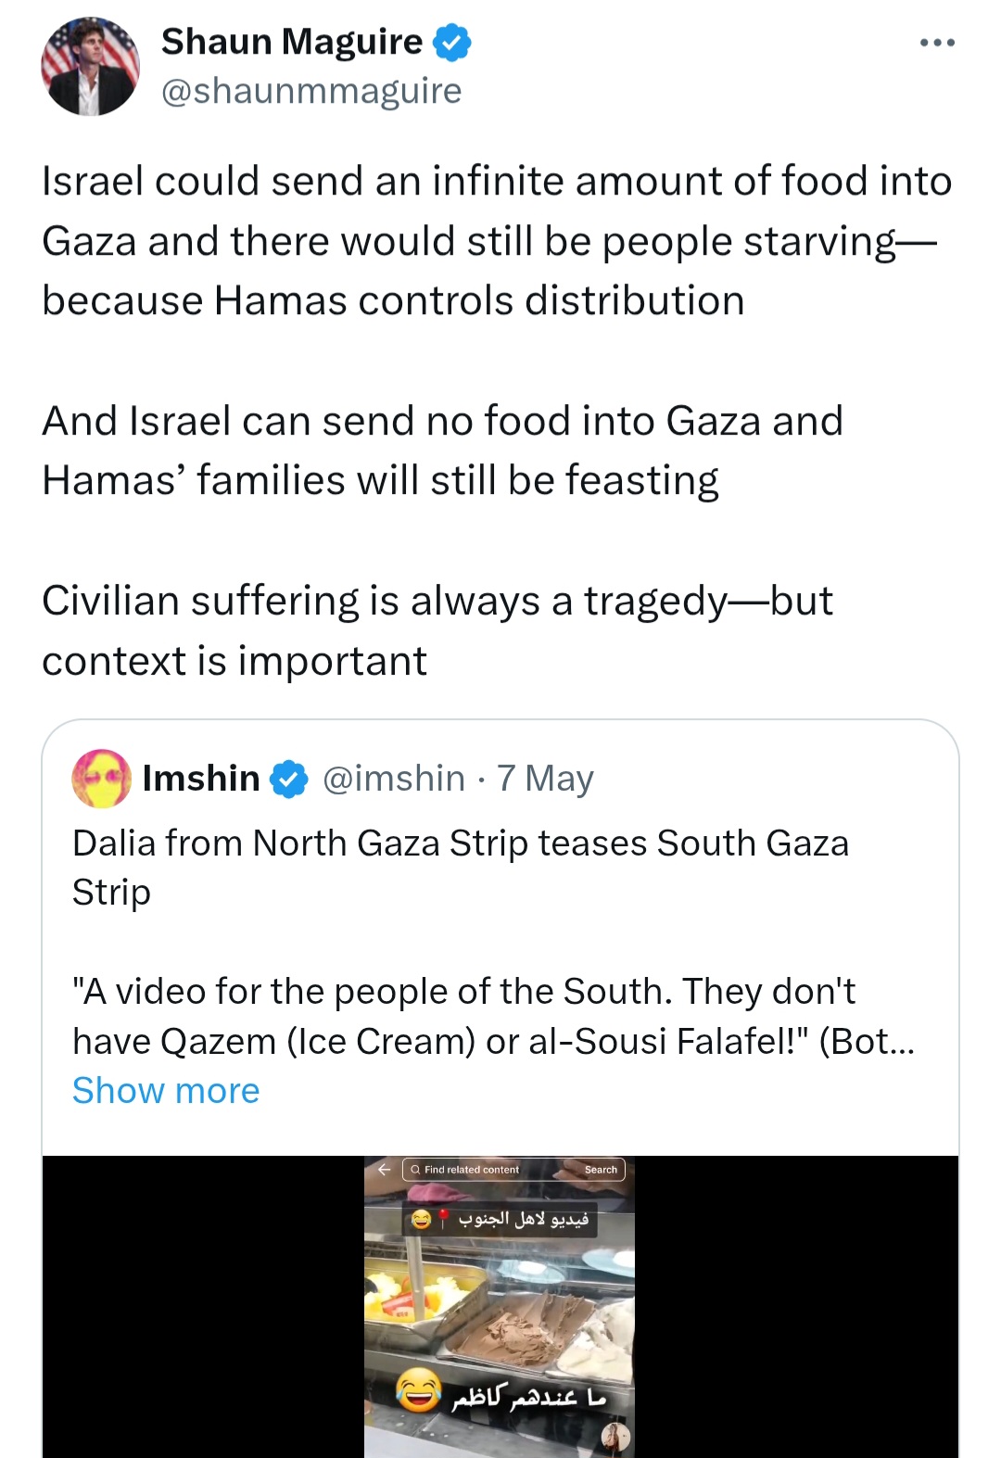Image resolution: width=1001 pixels, height=1458 pixels.
Task: Tap the back arrow in the video
Action: pyautogui.click(x=384, y=1170)
